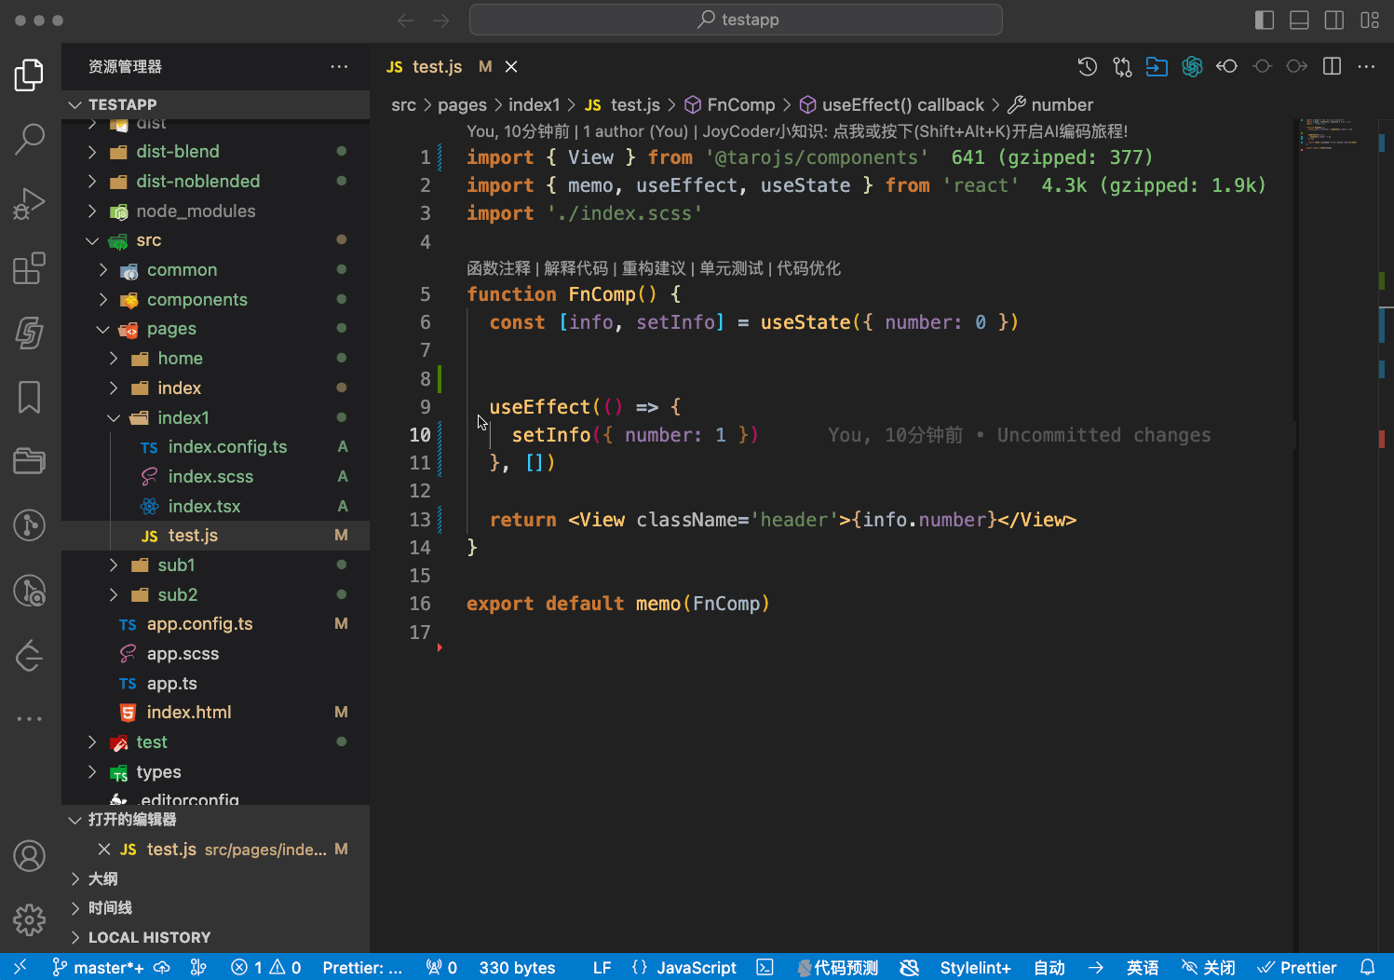1394x980 pixels.
Task: Toggle the secondary side bar layout icon
Action: (x=1334, y=20)
